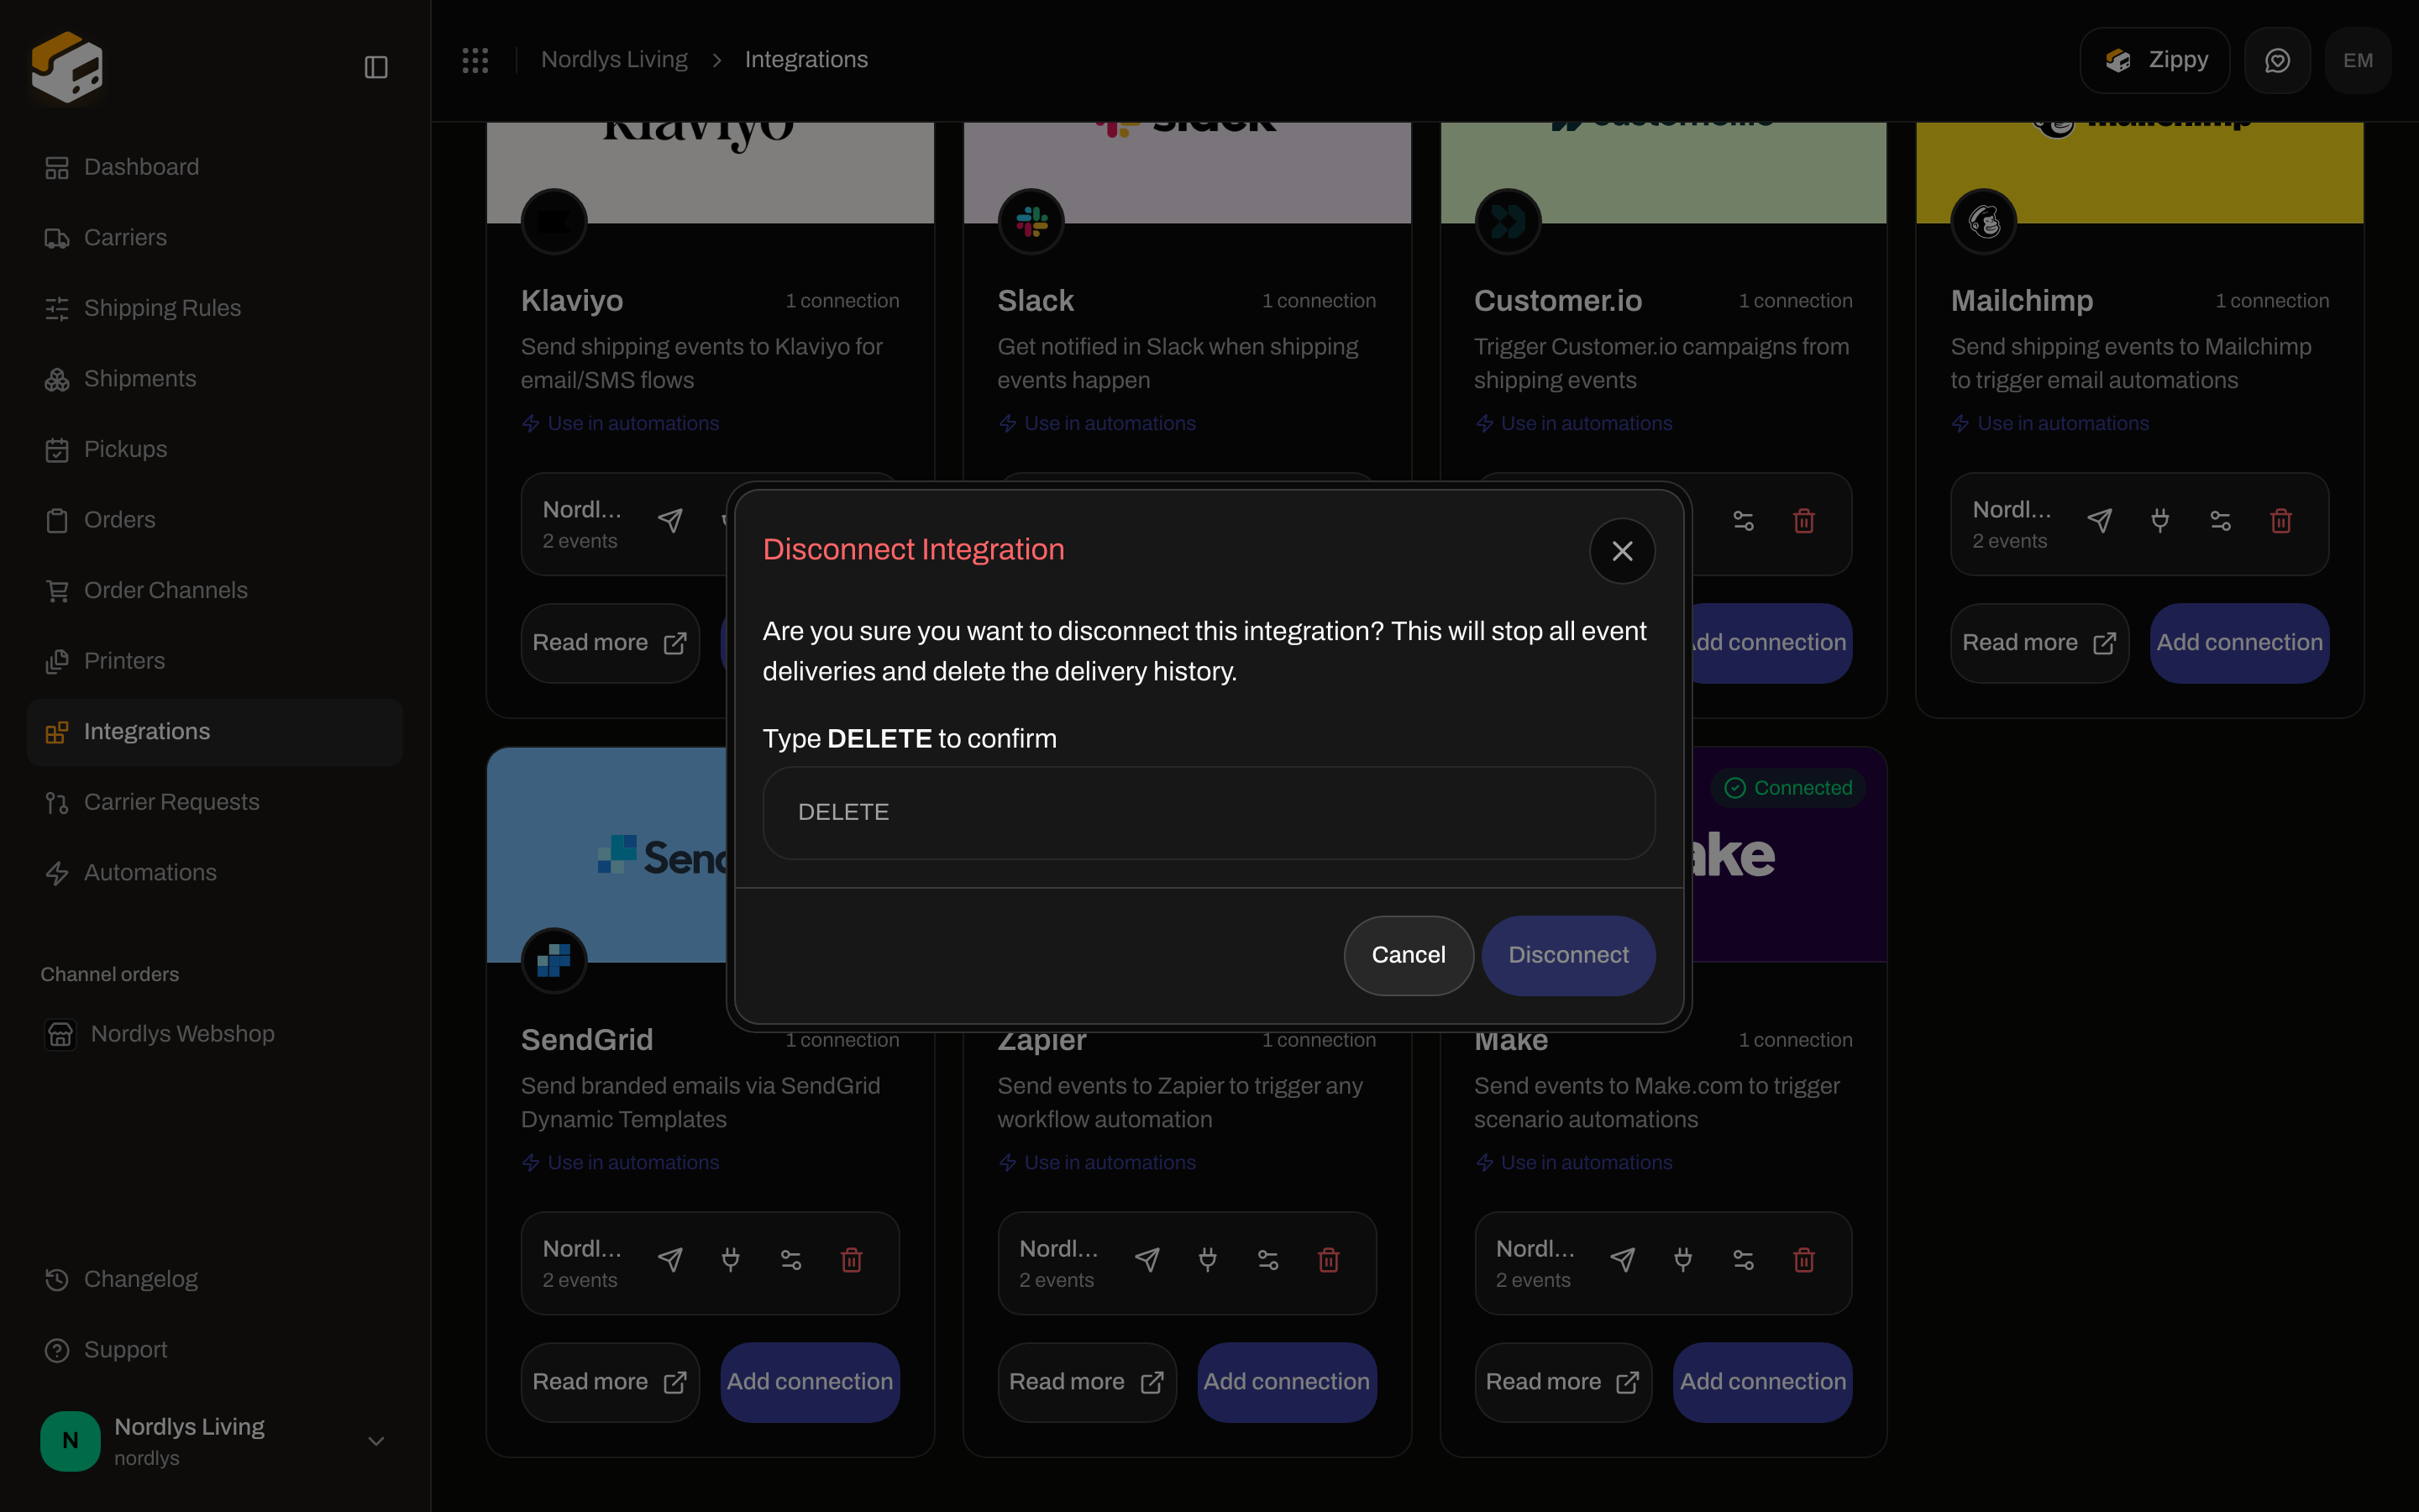This screenshot has height=1512, width=2419.
Task: Delete the Customer.io connection trash icon
Action: (1803, 520)
